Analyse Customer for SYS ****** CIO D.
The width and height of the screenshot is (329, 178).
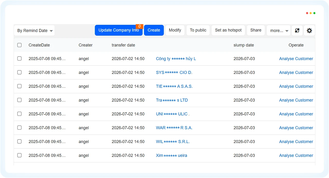click(296, 72)
